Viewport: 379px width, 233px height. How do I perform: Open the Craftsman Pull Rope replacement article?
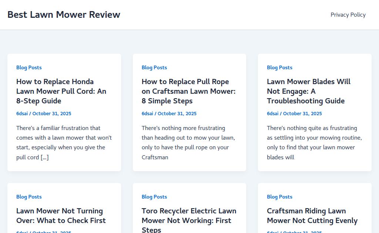tap(188, 91)
